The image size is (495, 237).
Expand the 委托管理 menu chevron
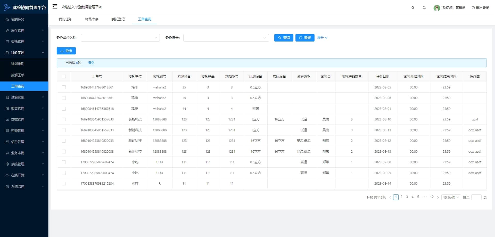[43, 42]
